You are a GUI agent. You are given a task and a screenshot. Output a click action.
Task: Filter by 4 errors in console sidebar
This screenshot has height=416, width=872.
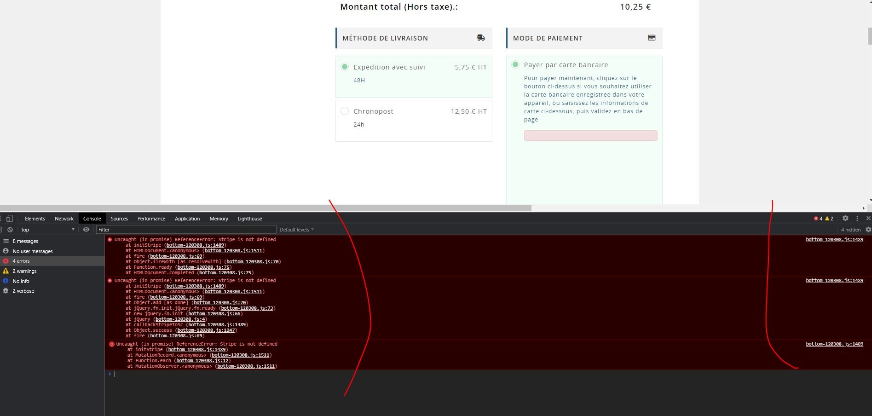[52, 261]
